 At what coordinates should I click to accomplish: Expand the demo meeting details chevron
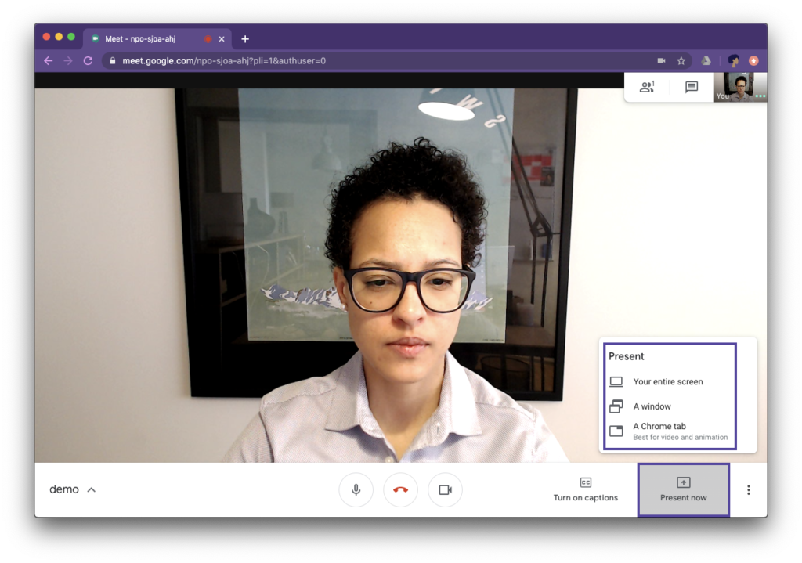pos(92,489)
